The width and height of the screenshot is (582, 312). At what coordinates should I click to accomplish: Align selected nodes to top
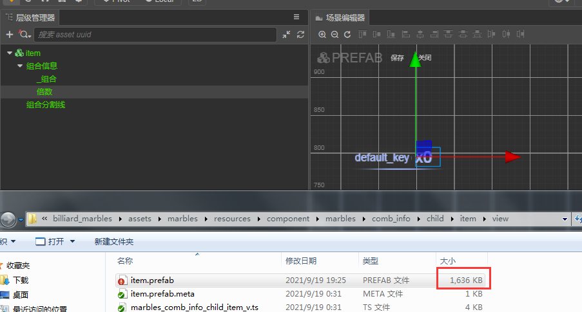pyautogui.click(x=362, y=35)
